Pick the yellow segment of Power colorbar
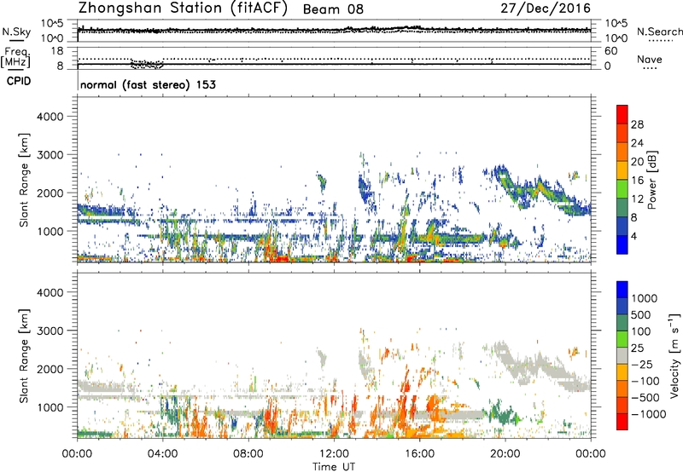The image size is (683, 472). pyautogui.click(x=622, y=170)
